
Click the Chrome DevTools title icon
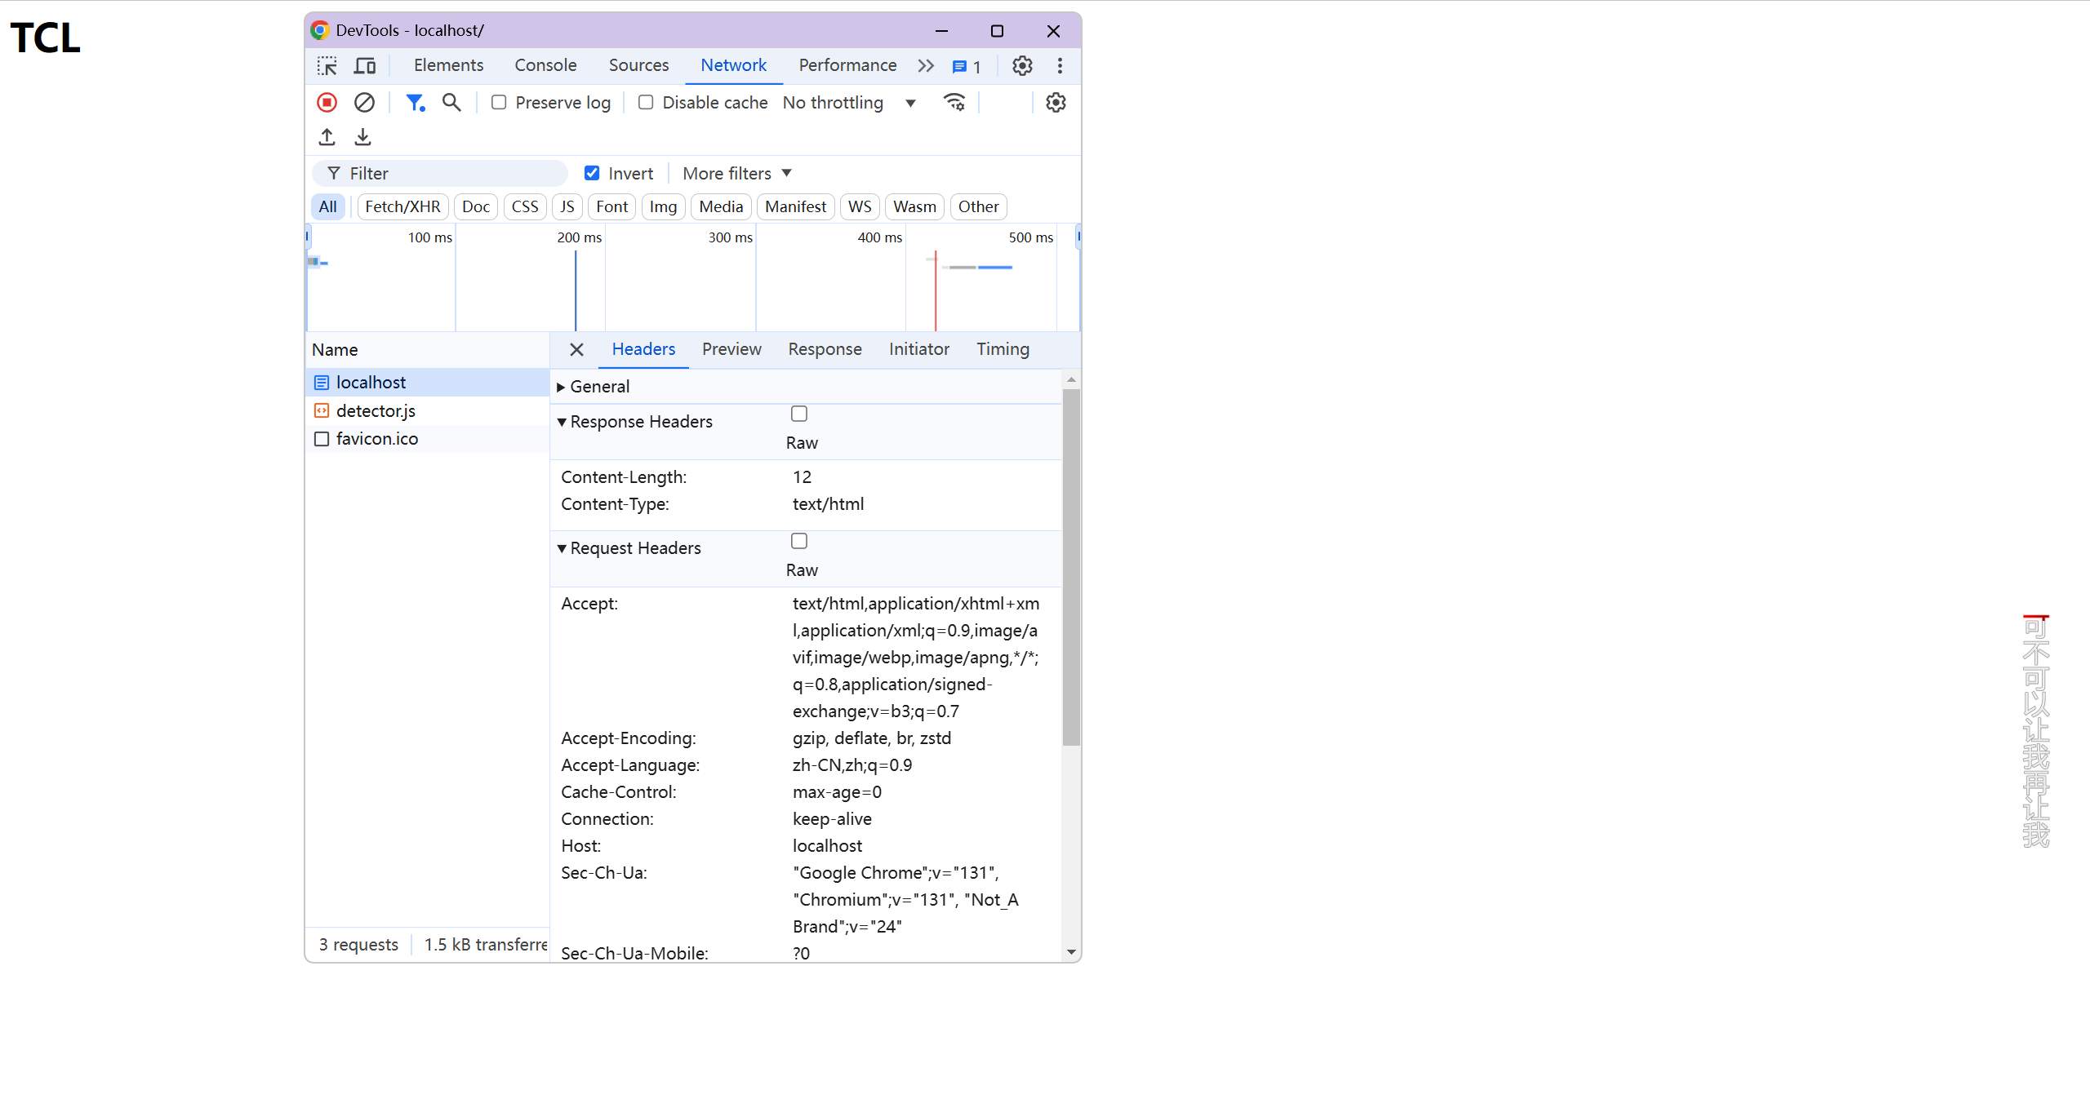(x=320, y=31)
